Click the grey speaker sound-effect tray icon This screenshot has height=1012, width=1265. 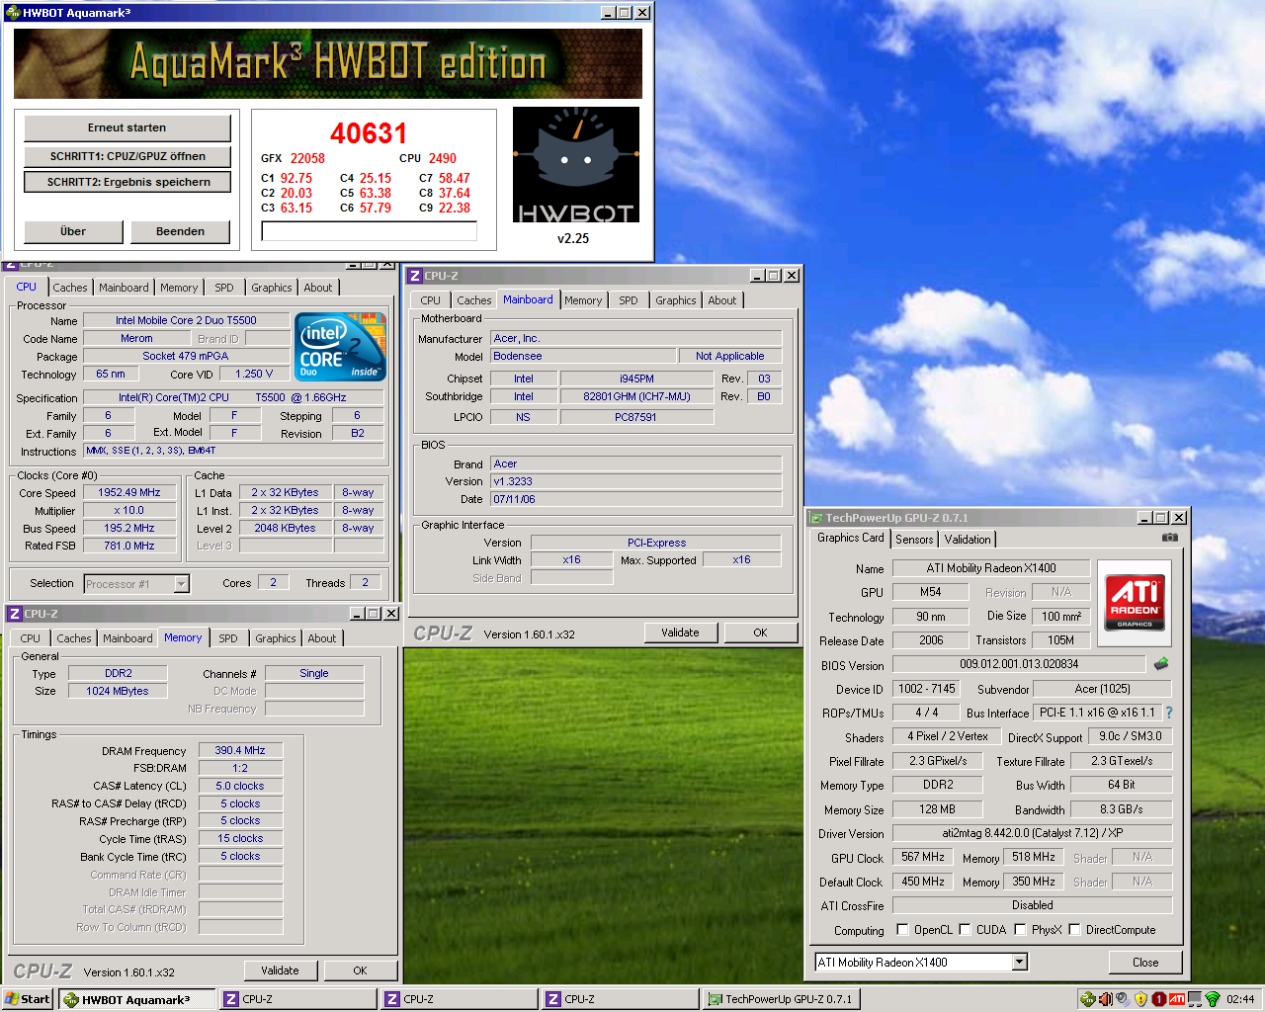[1123, 999]
